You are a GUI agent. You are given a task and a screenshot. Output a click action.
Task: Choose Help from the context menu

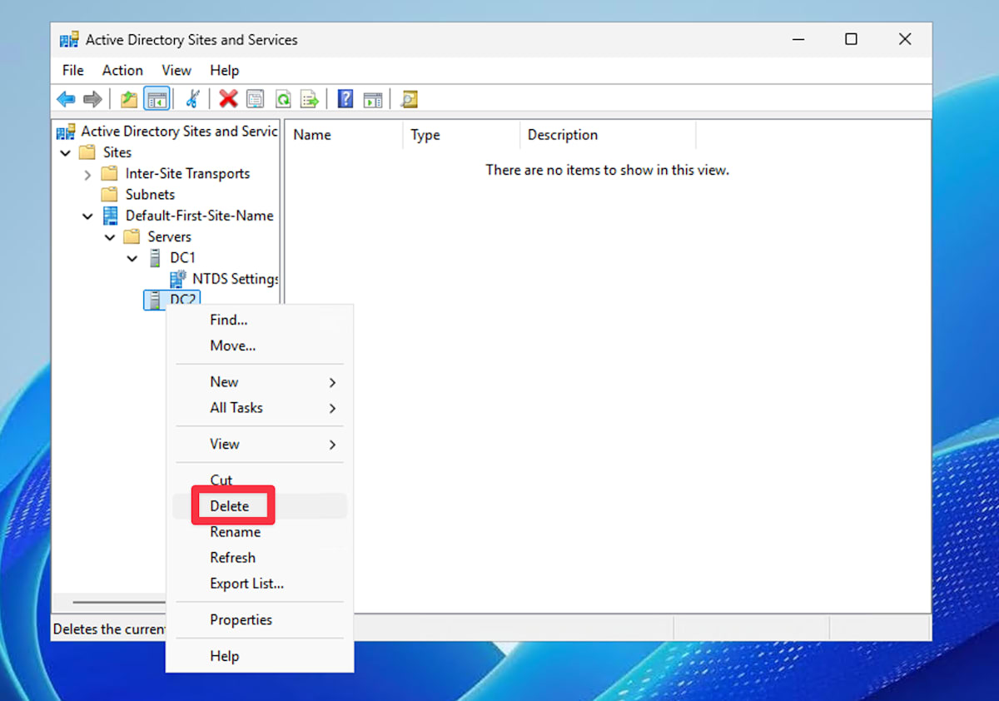tap(260, 656)
